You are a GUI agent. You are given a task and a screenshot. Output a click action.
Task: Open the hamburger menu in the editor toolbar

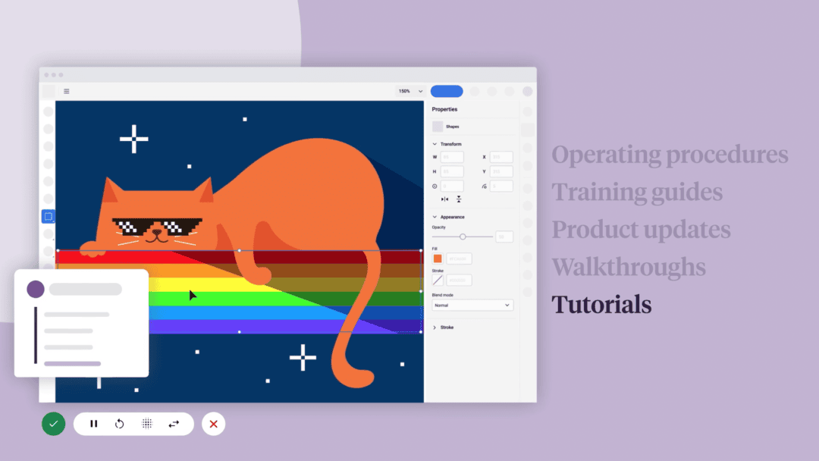tap(66, 91)
